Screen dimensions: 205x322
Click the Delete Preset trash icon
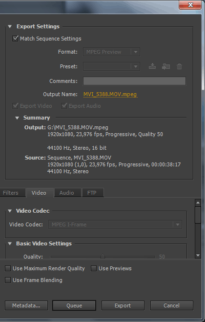(x=179, y=66)
